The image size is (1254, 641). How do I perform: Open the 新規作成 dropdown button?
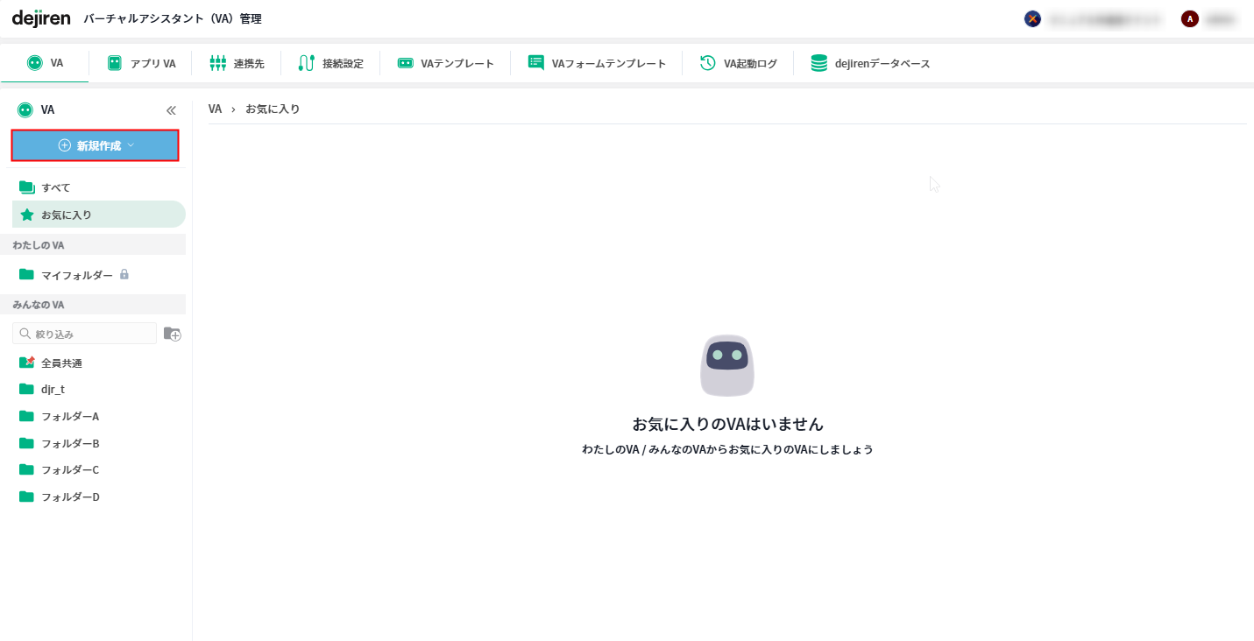coord(95,145)
